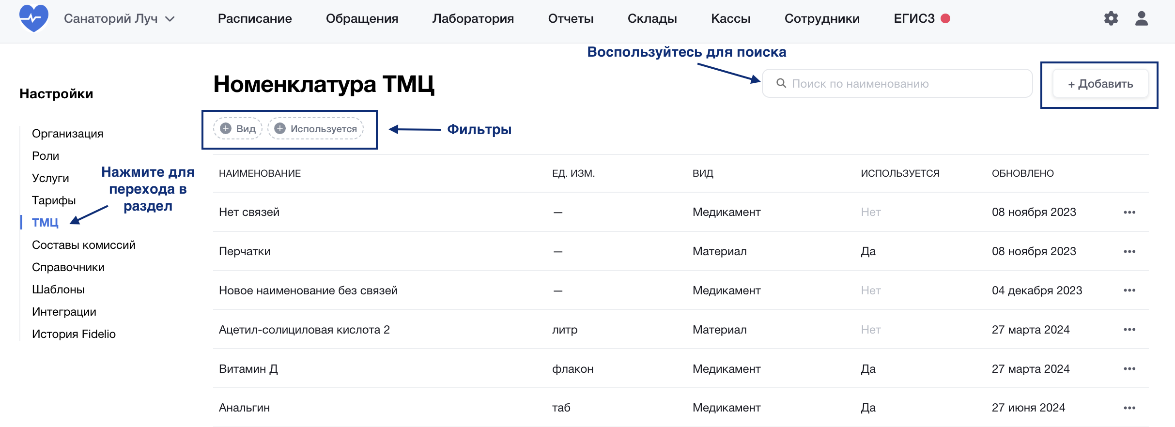Go to the Лаборатория section
Viewport: 1175px width, 427px height.
tap(473, 19)
